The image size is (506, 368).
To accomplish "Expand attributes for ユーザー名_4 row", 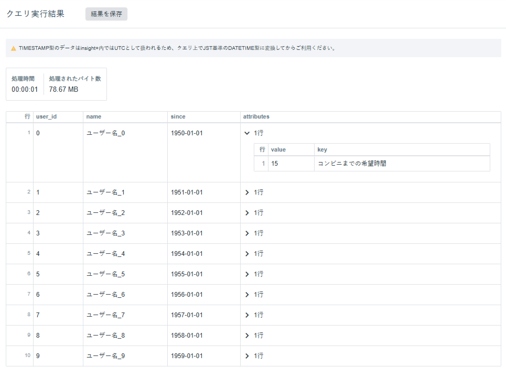I will click(x=247, y=254).
